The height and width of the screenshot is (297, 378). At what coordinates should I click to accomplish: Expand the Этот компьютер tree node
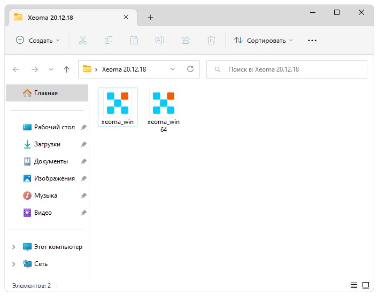(x=14, y=247)
